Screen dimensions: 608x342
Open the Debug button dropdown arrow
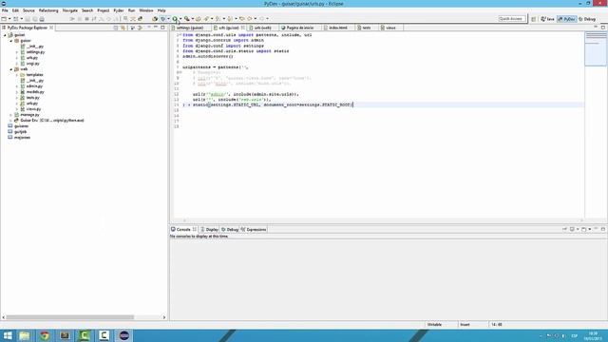pyautogui.click(x=168, y=19)
